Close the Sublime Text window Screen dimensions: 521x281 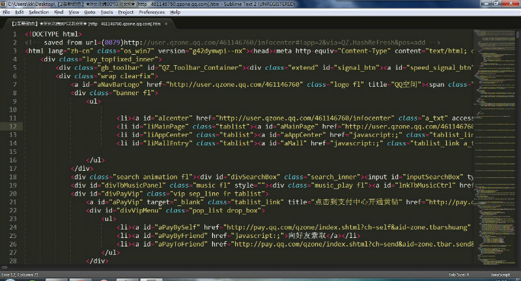pos(511,3)
